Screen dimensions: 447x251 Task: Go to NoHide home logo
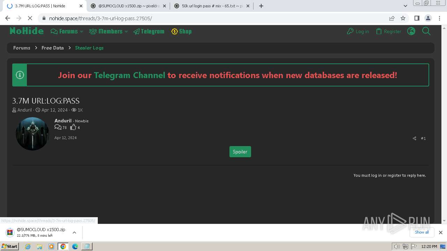click(27, 31)
